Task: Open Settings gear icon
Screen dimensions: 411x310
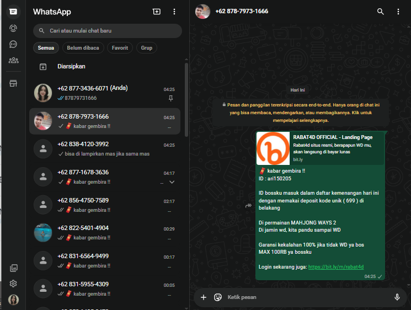Action: click(x=13, y=284)
